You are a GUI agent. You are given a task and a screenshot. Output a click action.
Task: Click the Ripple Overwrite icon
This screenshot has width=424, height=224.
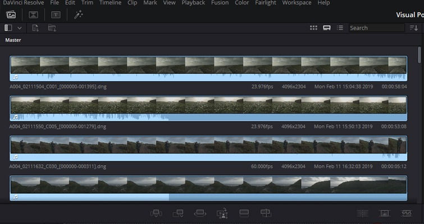(x=200, y=213)
